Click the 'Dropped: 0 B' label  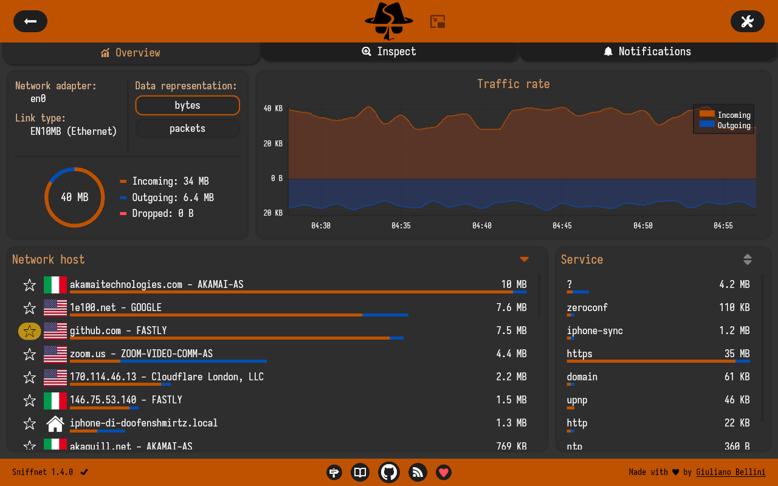click(163, 213)
